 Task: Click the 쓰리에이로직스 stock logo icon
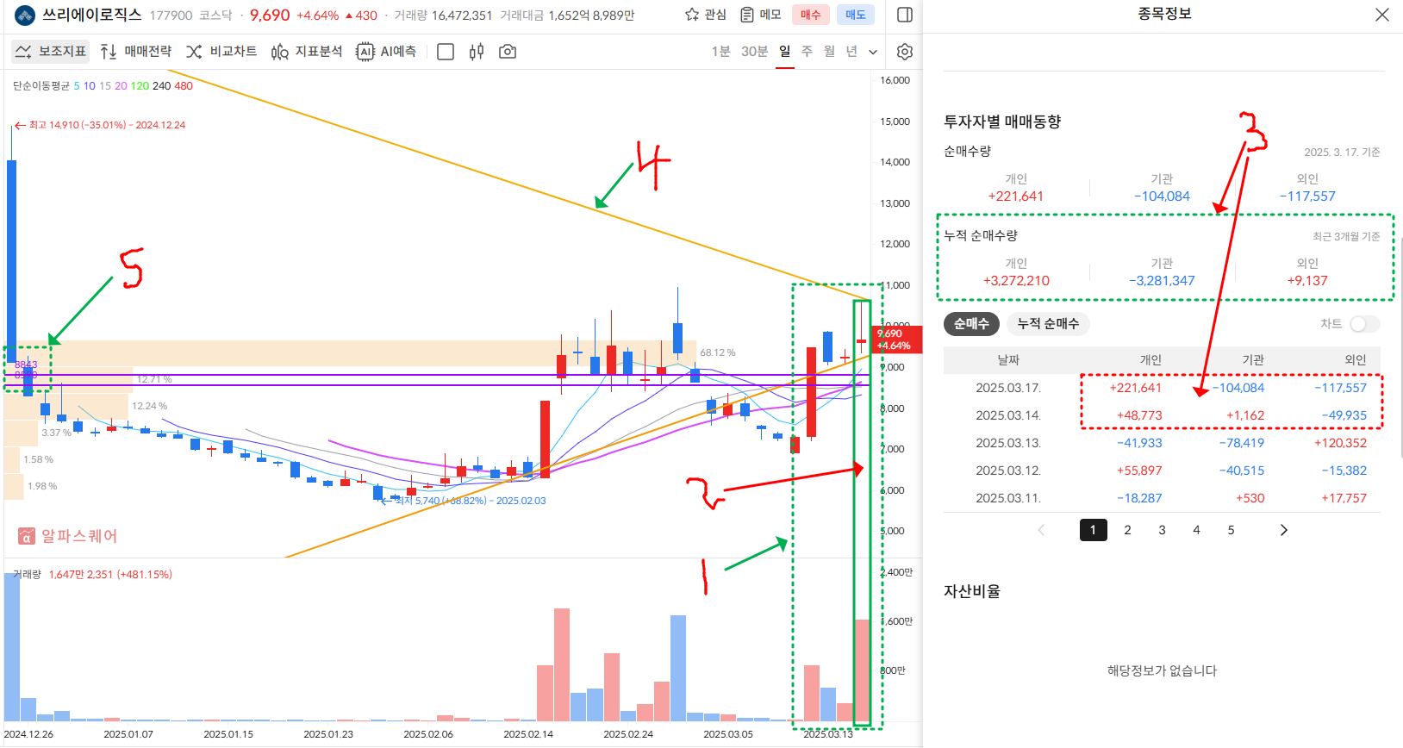point(25,16)
